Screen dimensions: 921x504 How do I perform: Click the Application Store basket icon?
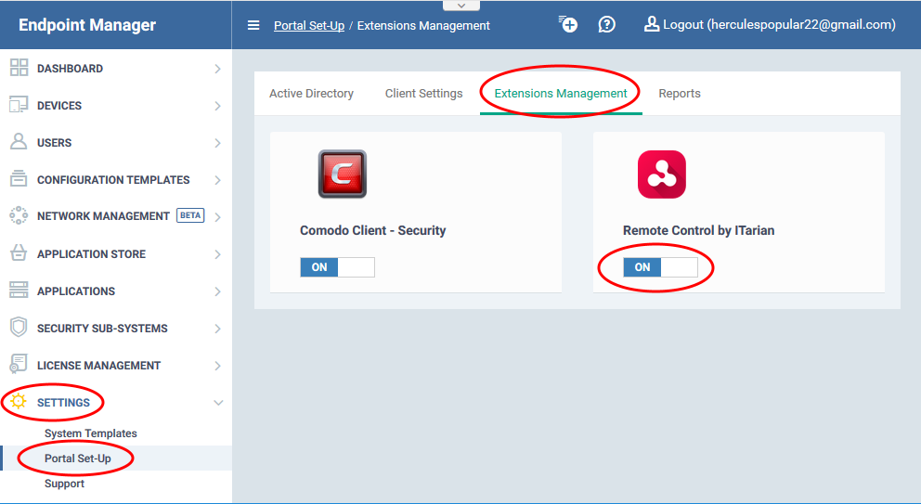coord(19,253)
